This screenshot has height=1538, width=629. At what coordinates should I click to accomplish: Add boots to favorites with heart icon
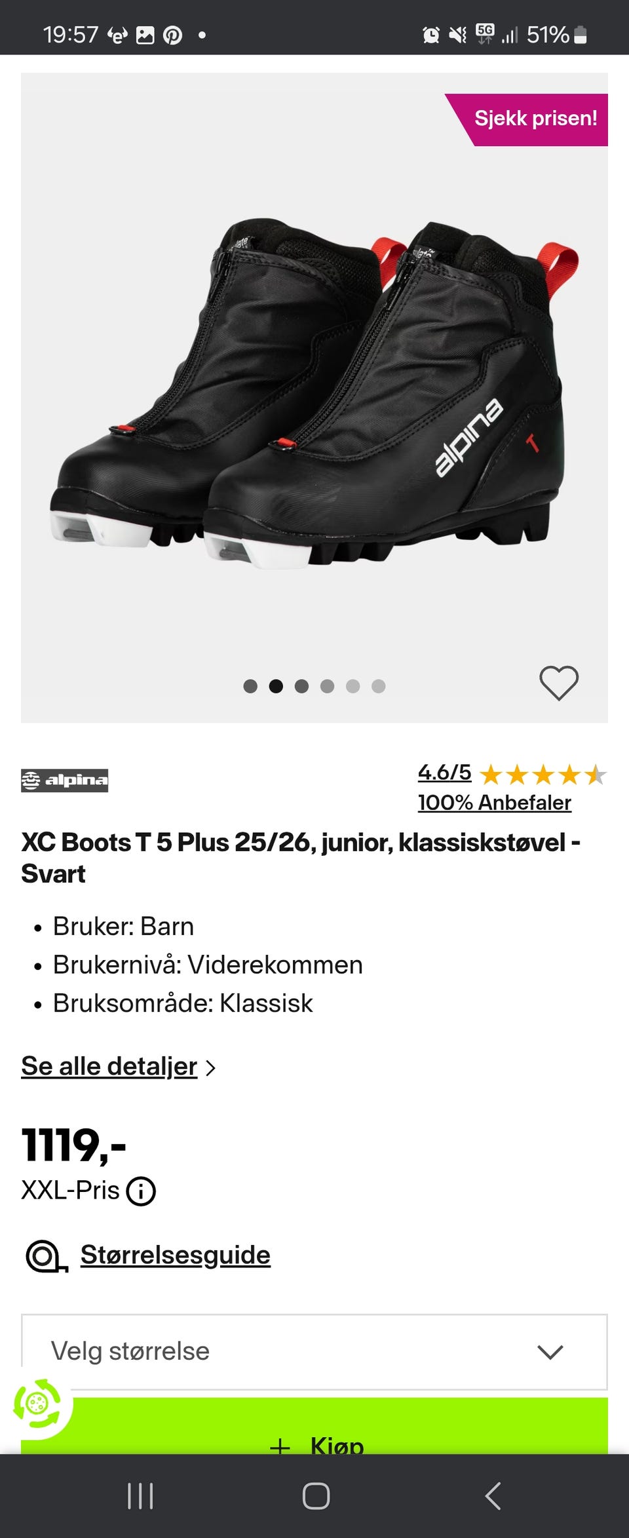click(559, 683)
